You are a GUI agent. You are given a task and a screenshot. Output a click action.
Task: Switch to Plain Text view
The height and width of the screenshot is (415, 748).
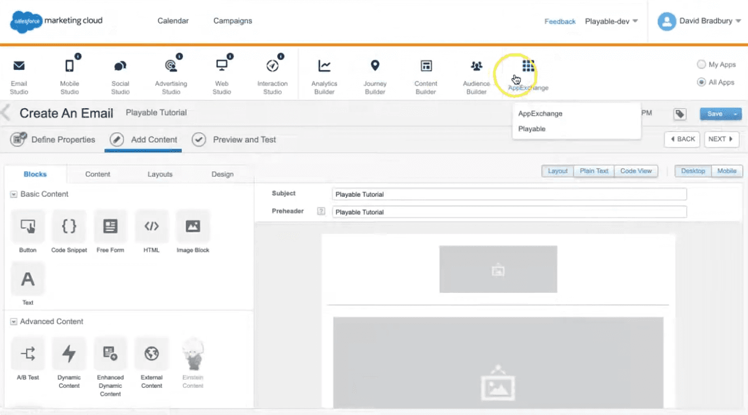pos(594,171)
